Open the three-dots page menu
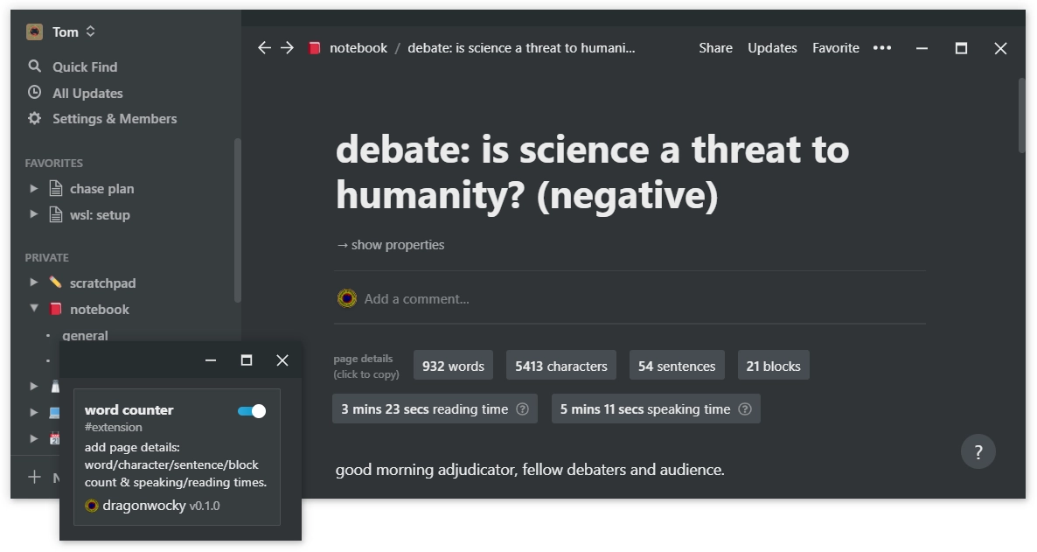This screenshot has height=552, width=1037. 882,48
